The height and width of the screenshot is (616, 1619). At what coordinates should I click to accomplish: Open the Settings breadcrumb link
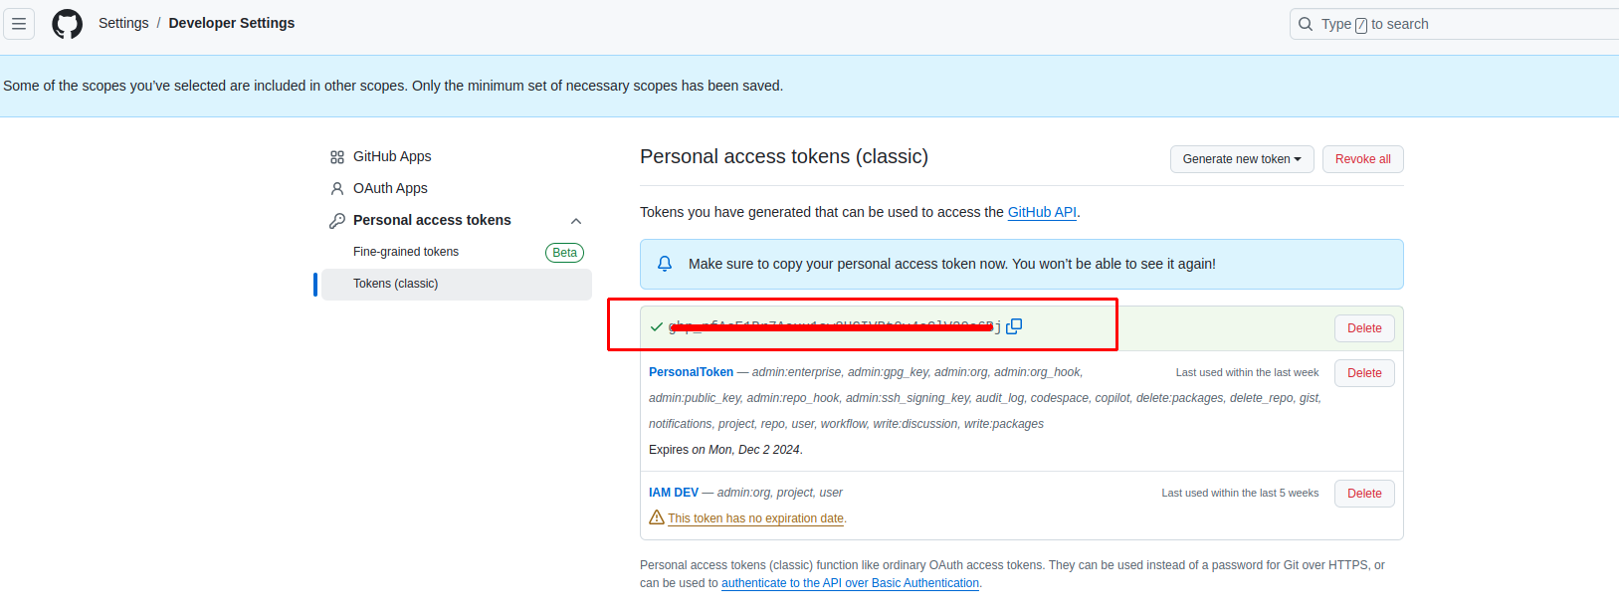[x=123, y=22]
